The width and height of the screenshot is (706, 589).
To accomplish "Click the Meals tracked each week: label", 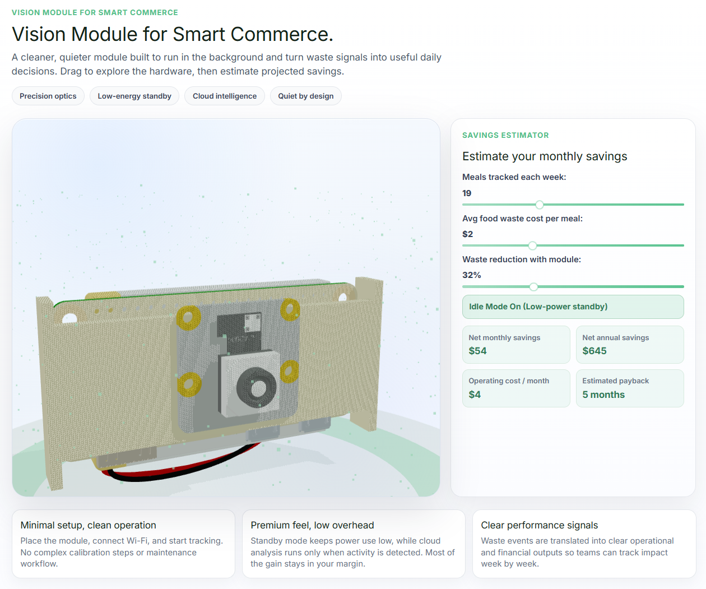I will pyautogui.click(x=514, y=177).
